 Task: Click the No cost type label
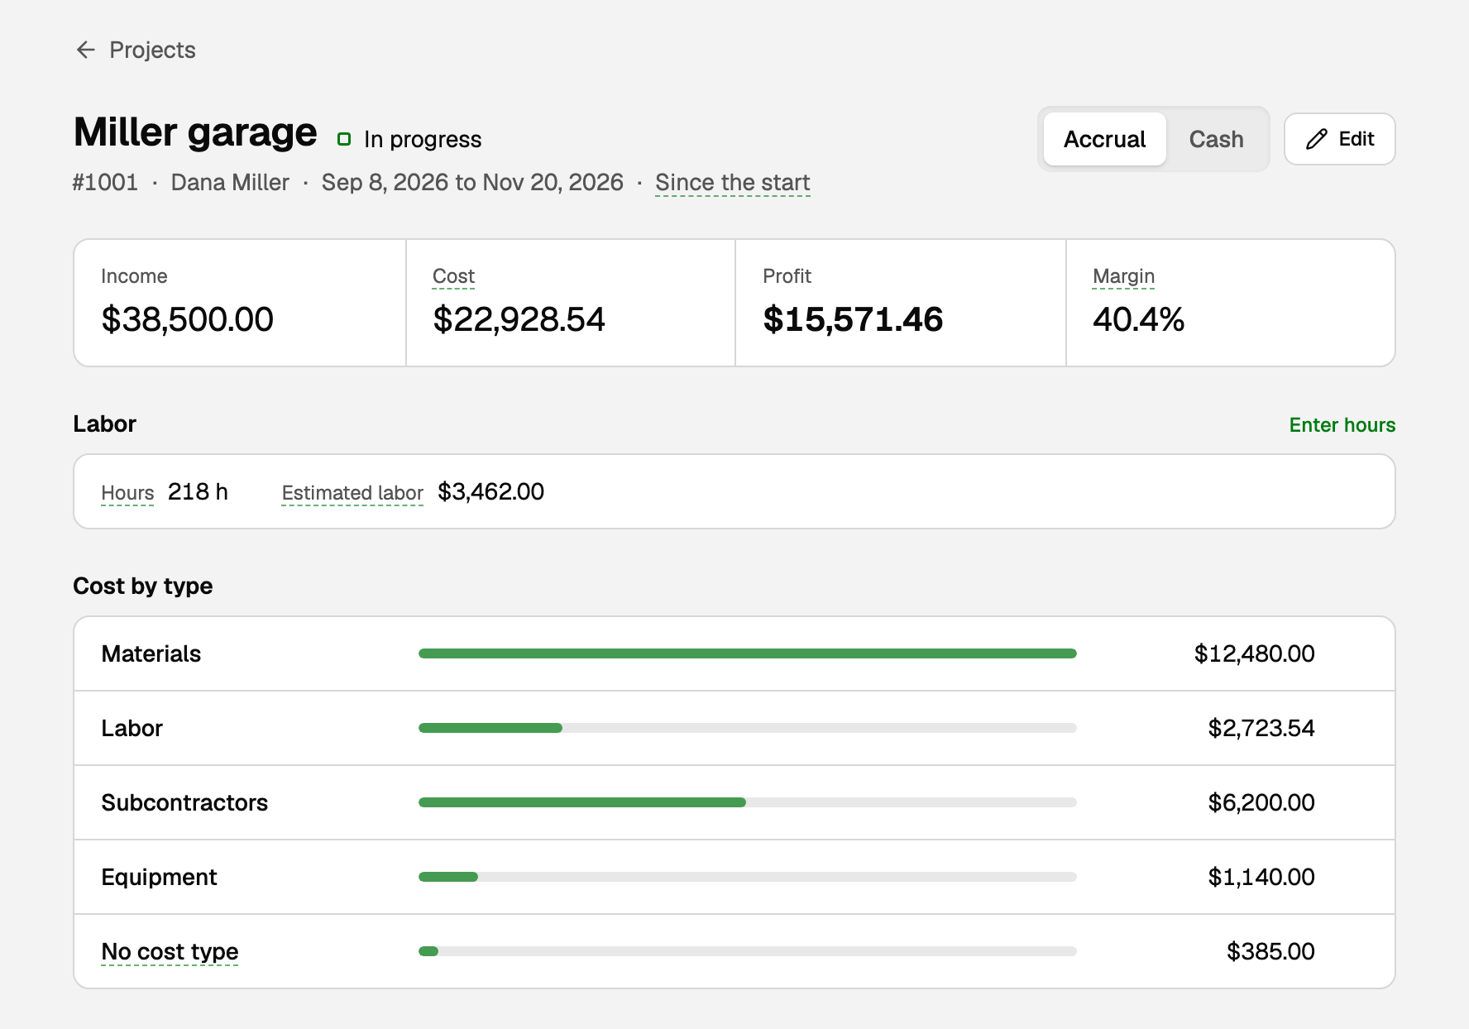click(x=170, y=951)
